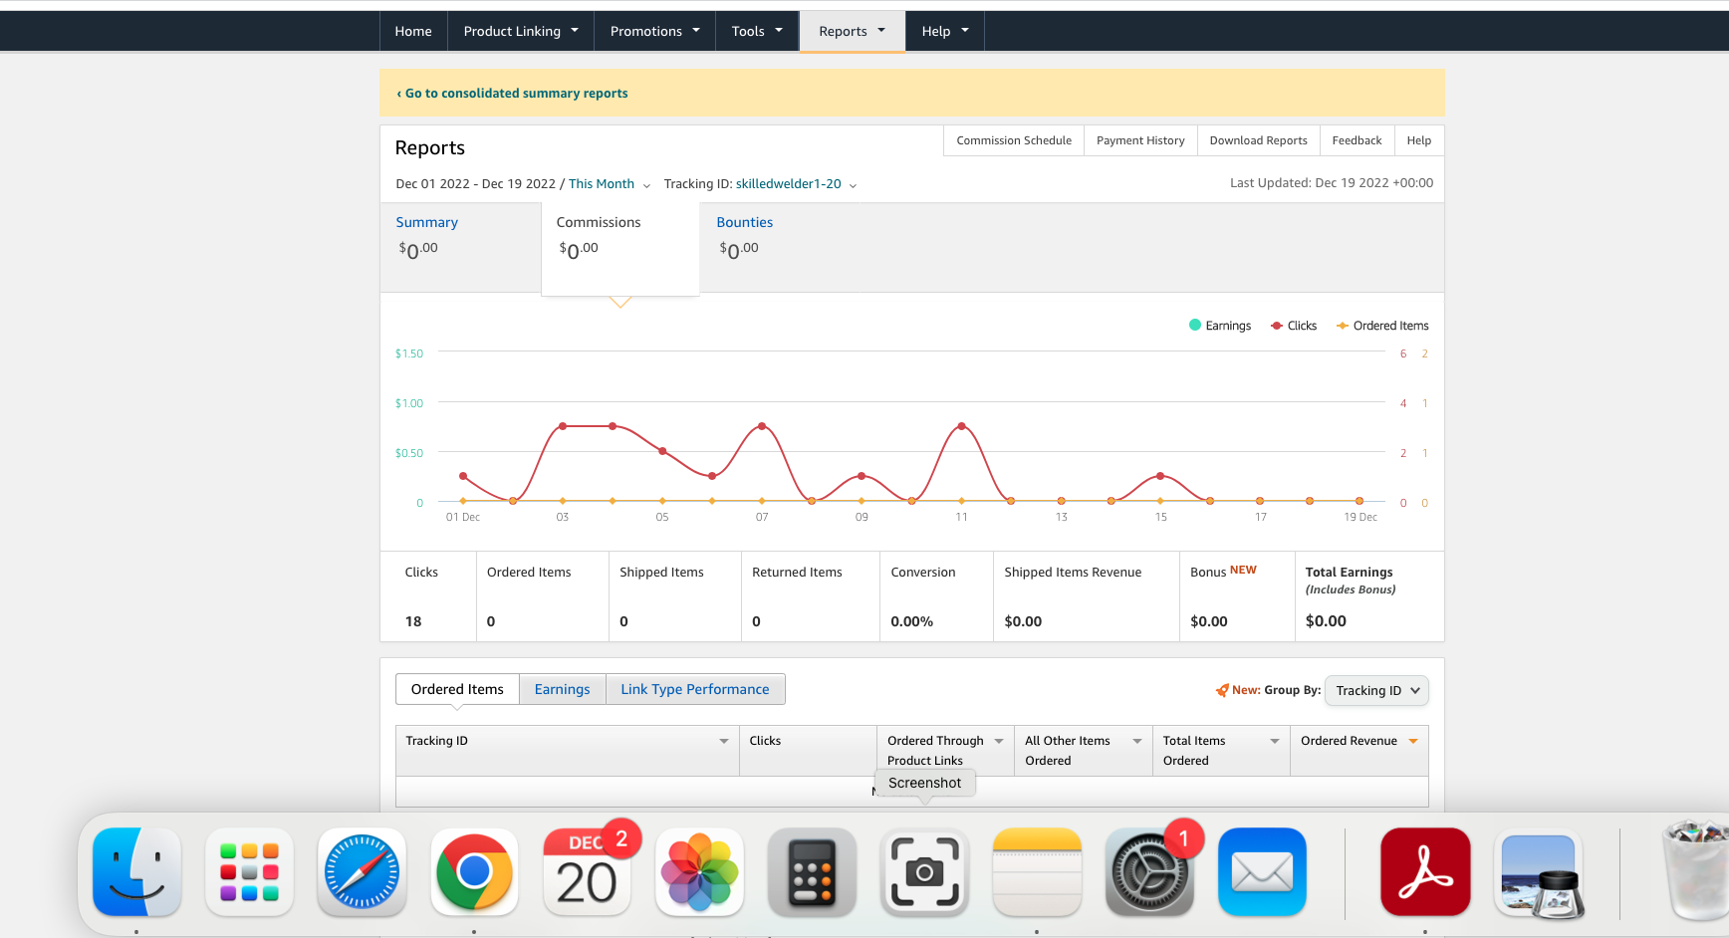
Task: Click the Total Earnings value $0.00
Action: click(x=1326, y=621)
